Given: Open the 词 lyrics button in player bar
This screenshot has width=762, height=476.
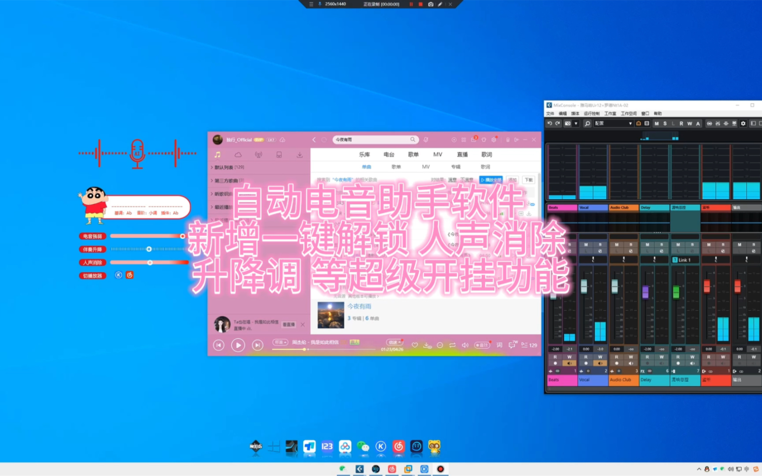Looking at the screenshot, I should click(x=499, y=345).
